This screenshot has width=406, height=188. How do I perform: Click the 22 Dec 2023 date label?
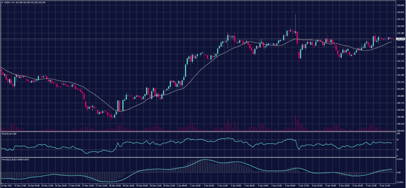pos(7,185)
